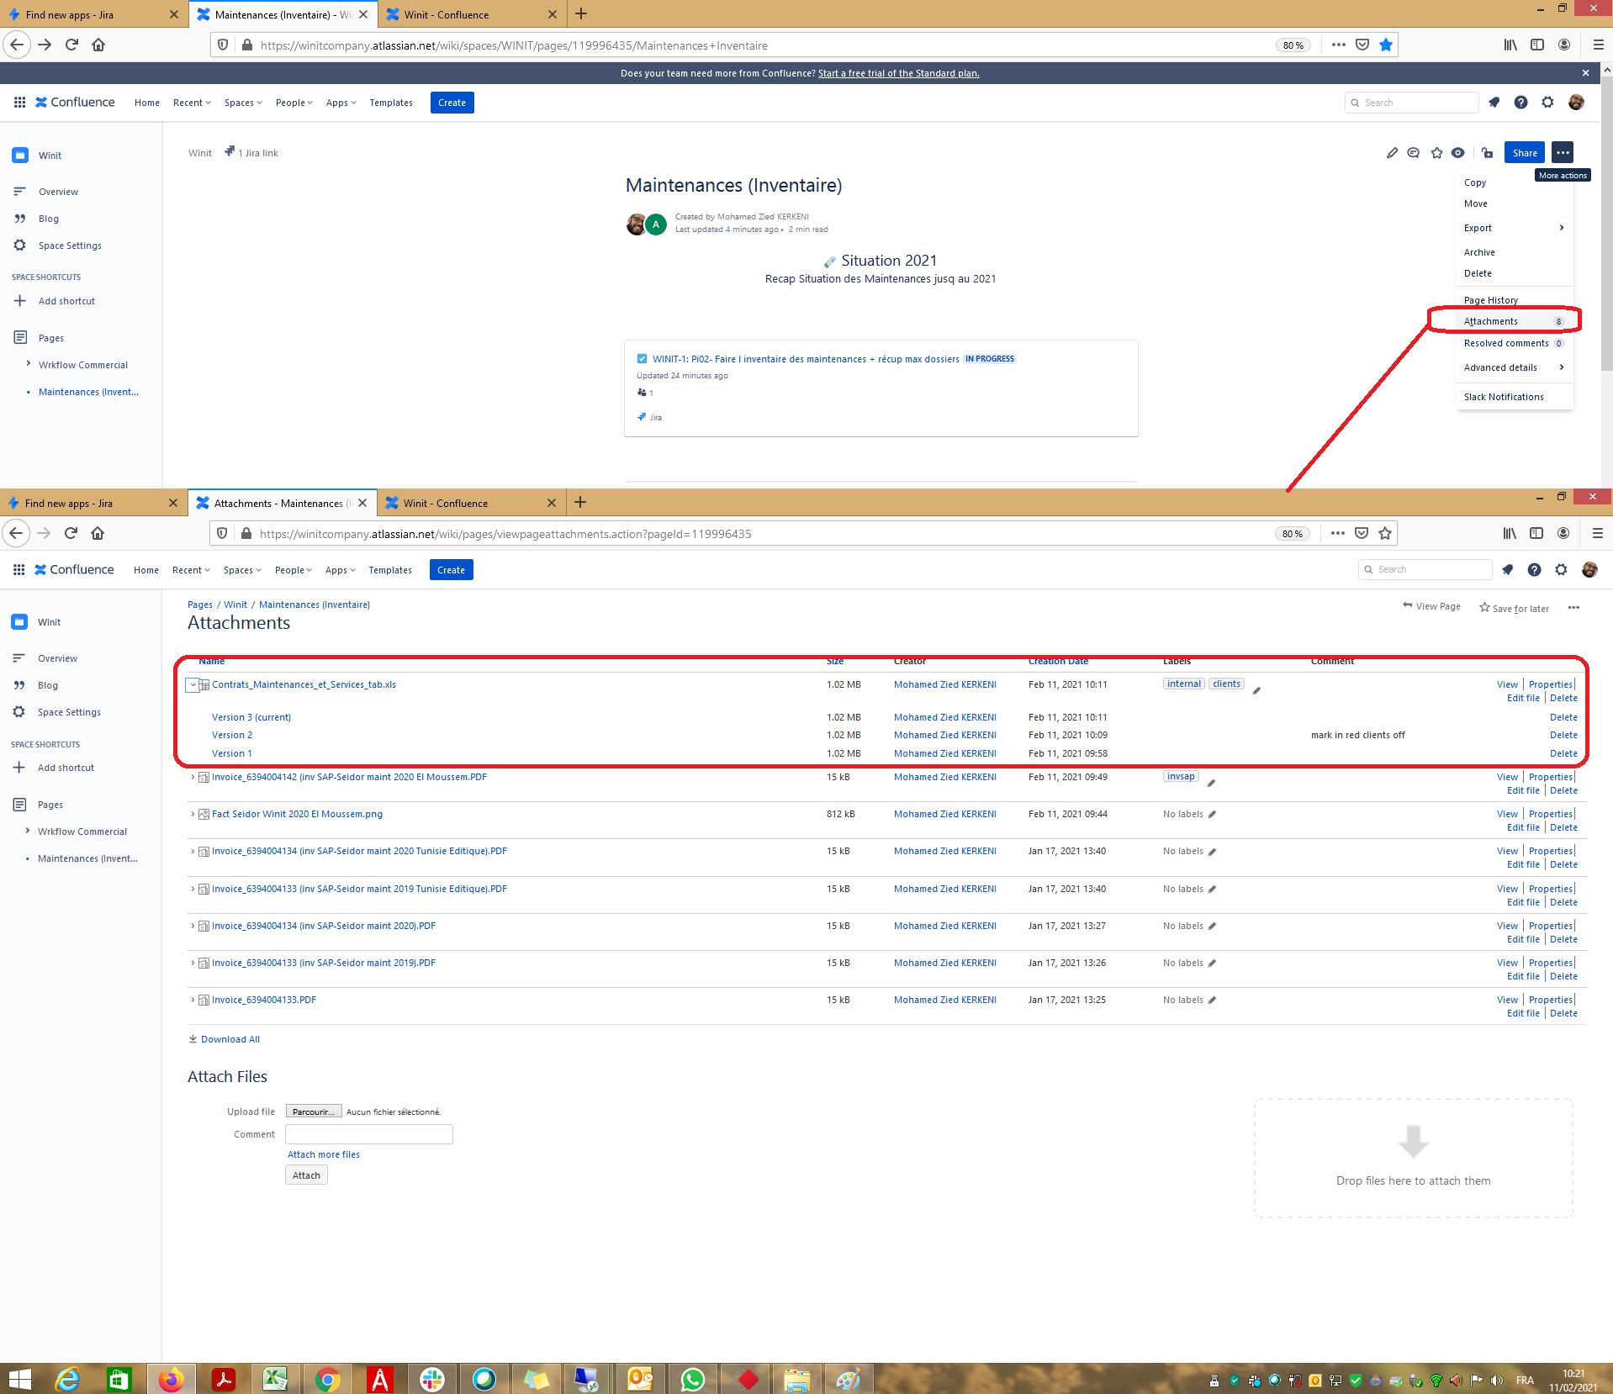The width and height of the screenshot is (1613, 1394).
Task: Click Search field in lower Confluence header
Action: pyautogui.click(x=1425, y=569)
